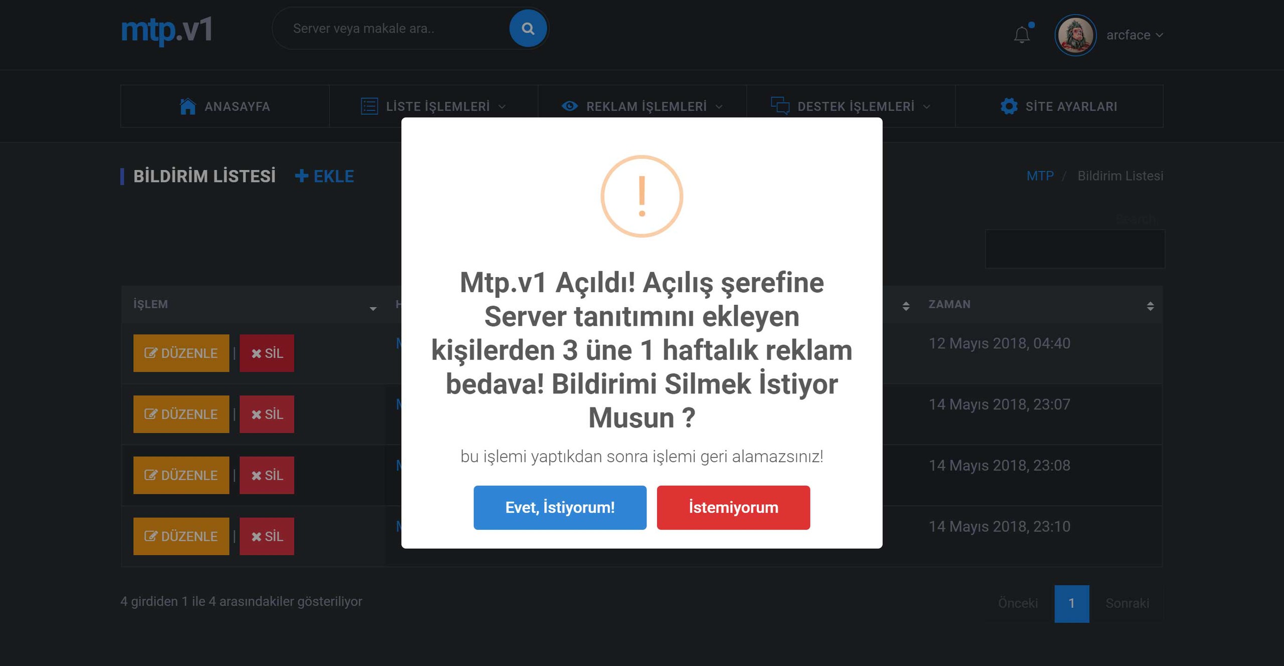Go to the ANASAYFA menu item
Screen dimensions: 1284x666
coord(225,106)
